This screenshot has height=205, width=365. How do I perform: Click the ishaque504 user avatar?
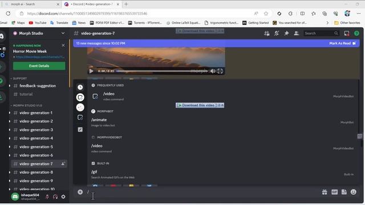tap(15, 196)
